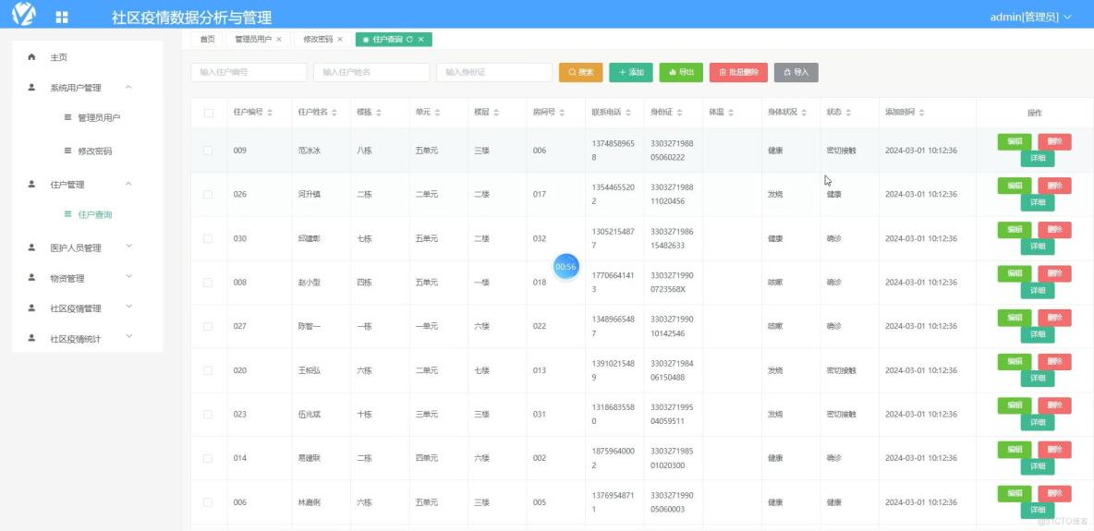1094x531 pixels.
Task: Click 删除 for resident 026
Action: (x=1054, y=186)
